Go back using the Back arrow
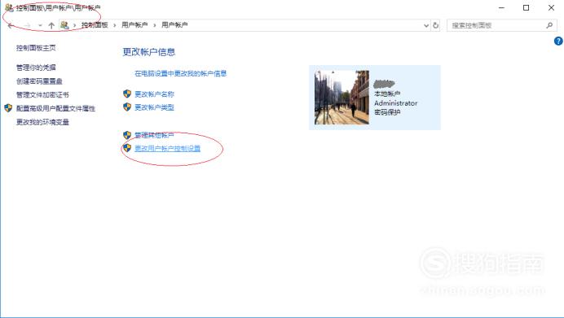This screenshot has height=318, width=564. [x=11, y=25]
